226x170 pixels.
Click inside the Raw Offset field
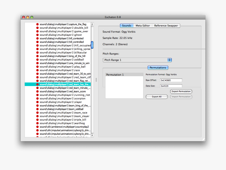(171, 80)
